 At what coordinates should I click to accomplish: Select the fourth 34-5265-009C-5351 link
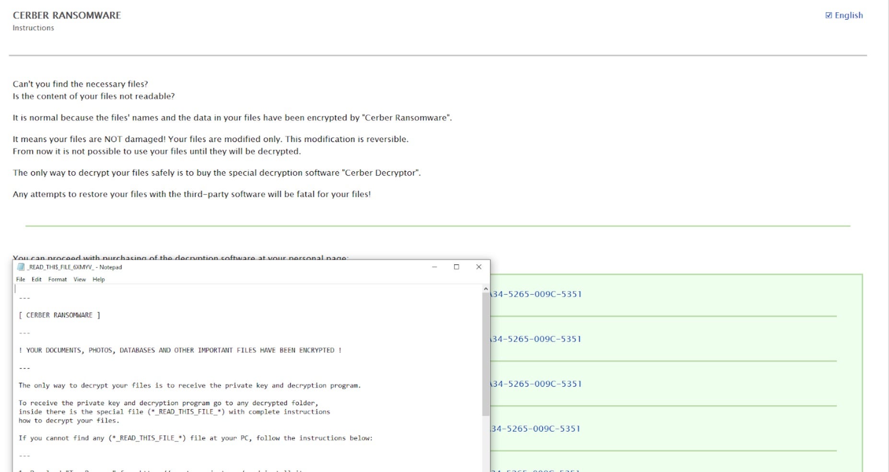[536, 429]
